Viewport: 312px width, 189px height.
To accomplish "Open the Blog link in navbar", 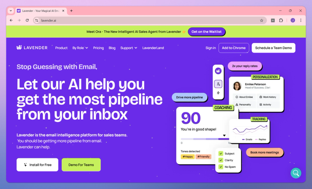I will pos(112,48).
